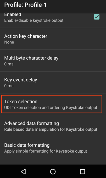Image resolution: width=106 pixels, height=178 pixels.
Task: Uncheck the Enabled keystroke output checkbox
Action: click(x=97, y=17)
